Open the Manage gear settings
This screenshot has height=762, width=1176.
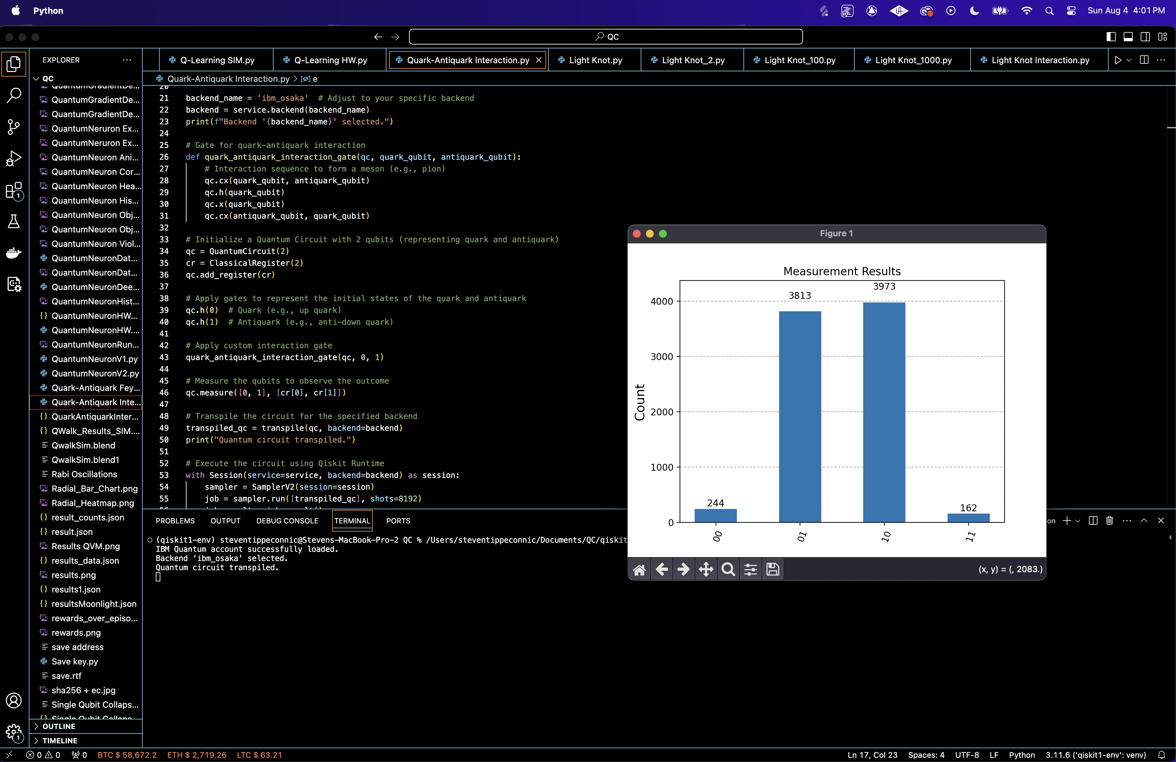14,732
